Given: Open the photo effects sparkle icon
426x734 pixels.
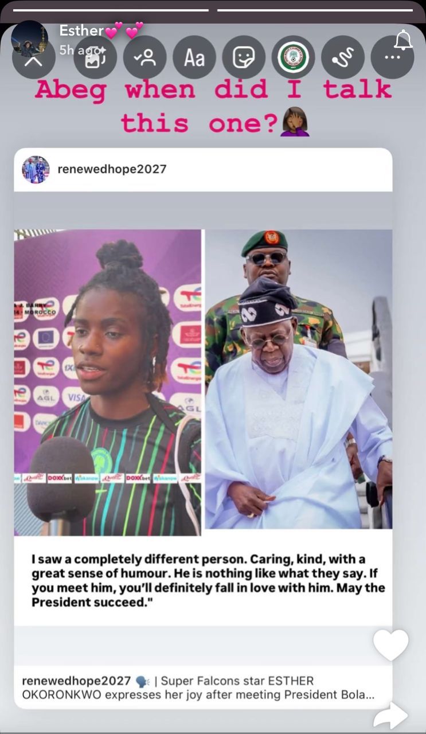Looking at the screenshot, I should 95,57.
